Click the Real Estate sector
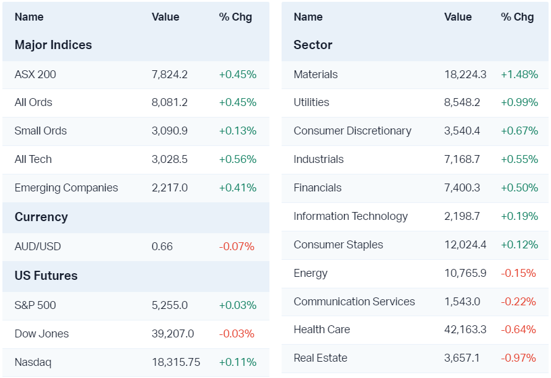The image size is (551, 378). pyautogui.click(x=320, y=358)
